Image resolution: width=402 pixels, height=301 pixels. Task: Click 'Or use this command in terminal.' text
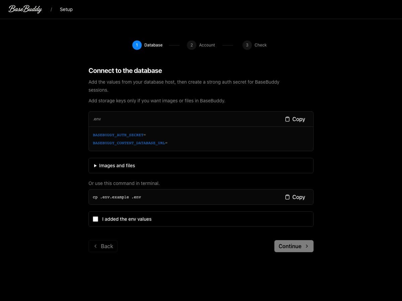tap(124, 183)
